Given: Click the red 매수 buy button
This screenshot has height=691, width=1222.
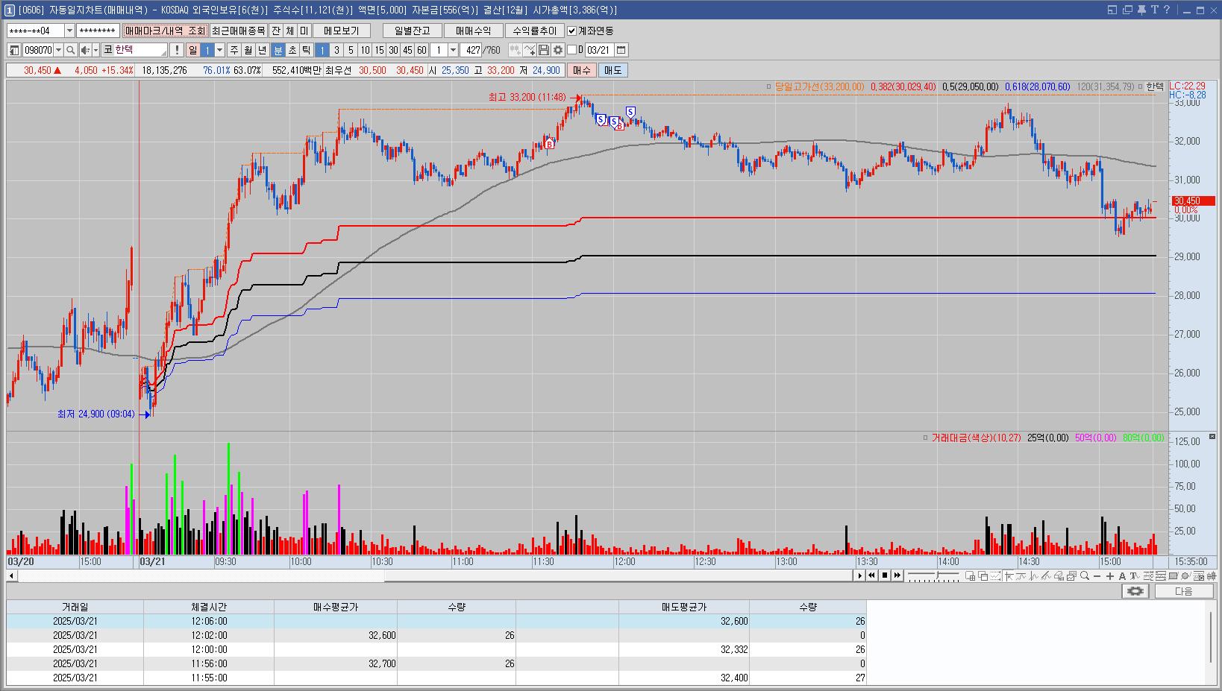Looking at the screenshot, I should tap(581, 70).
